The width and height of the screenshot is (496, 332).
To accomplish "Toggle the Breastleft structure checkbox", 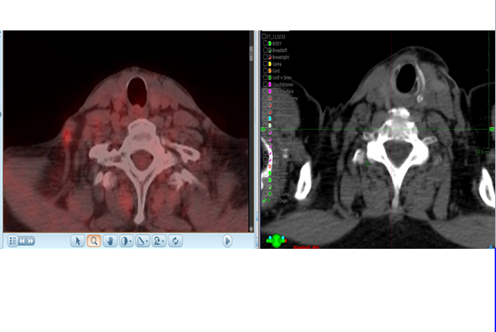I will [x=265, y=50].
